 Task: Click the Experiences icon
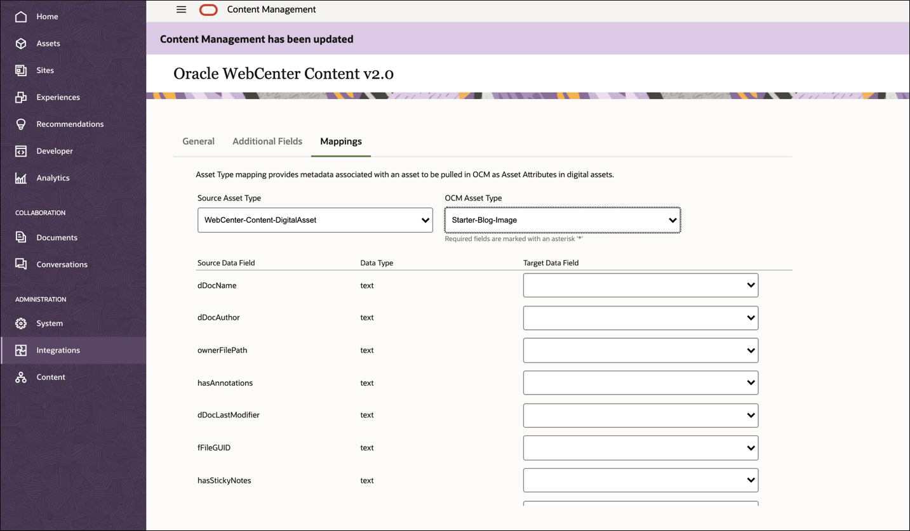[x=21, y=97]
